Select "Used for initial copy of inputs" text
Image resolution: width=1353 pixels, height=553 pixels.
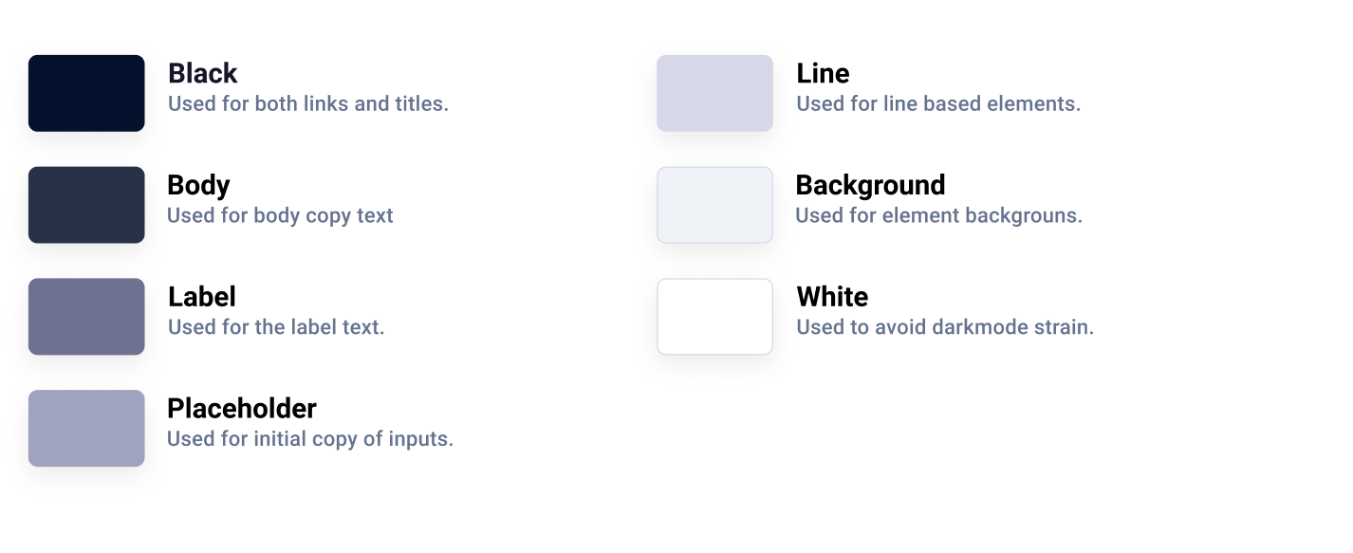point(310,440)
